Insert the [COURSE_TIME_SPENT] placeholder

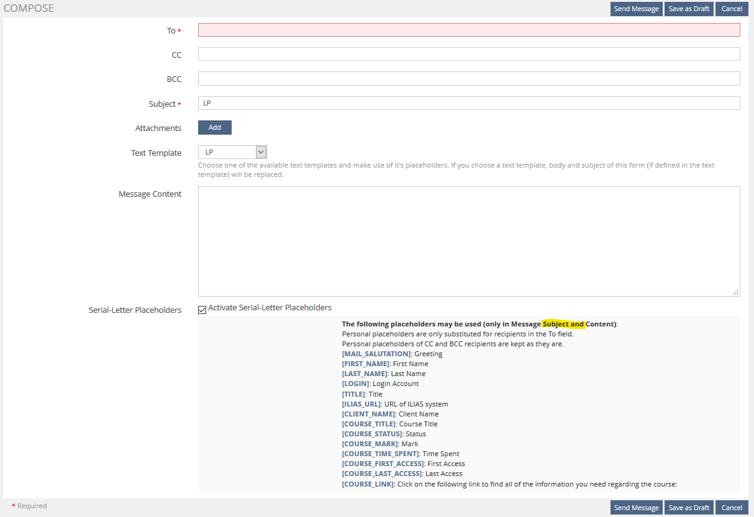click(x=380, y=454)
